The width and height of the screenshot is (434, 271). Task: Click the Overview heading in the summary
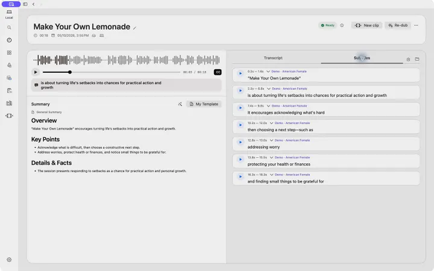pos(44,120)
